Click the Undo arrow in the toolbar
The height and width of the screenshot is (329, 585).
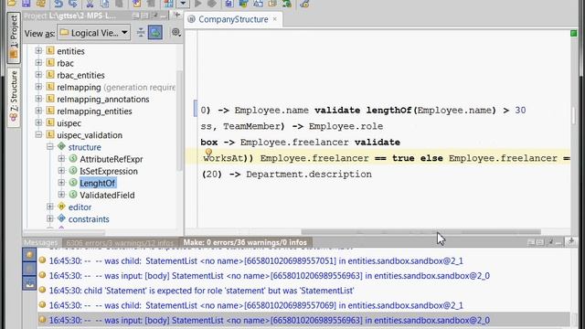pos(58,4)
